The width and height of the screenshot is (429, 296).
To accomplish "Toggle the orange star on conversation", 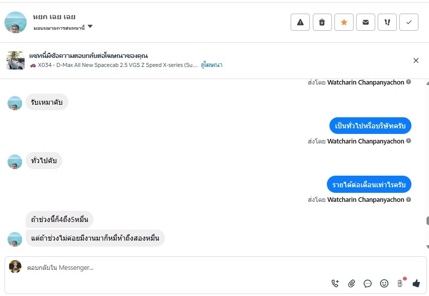I will 344,22.
